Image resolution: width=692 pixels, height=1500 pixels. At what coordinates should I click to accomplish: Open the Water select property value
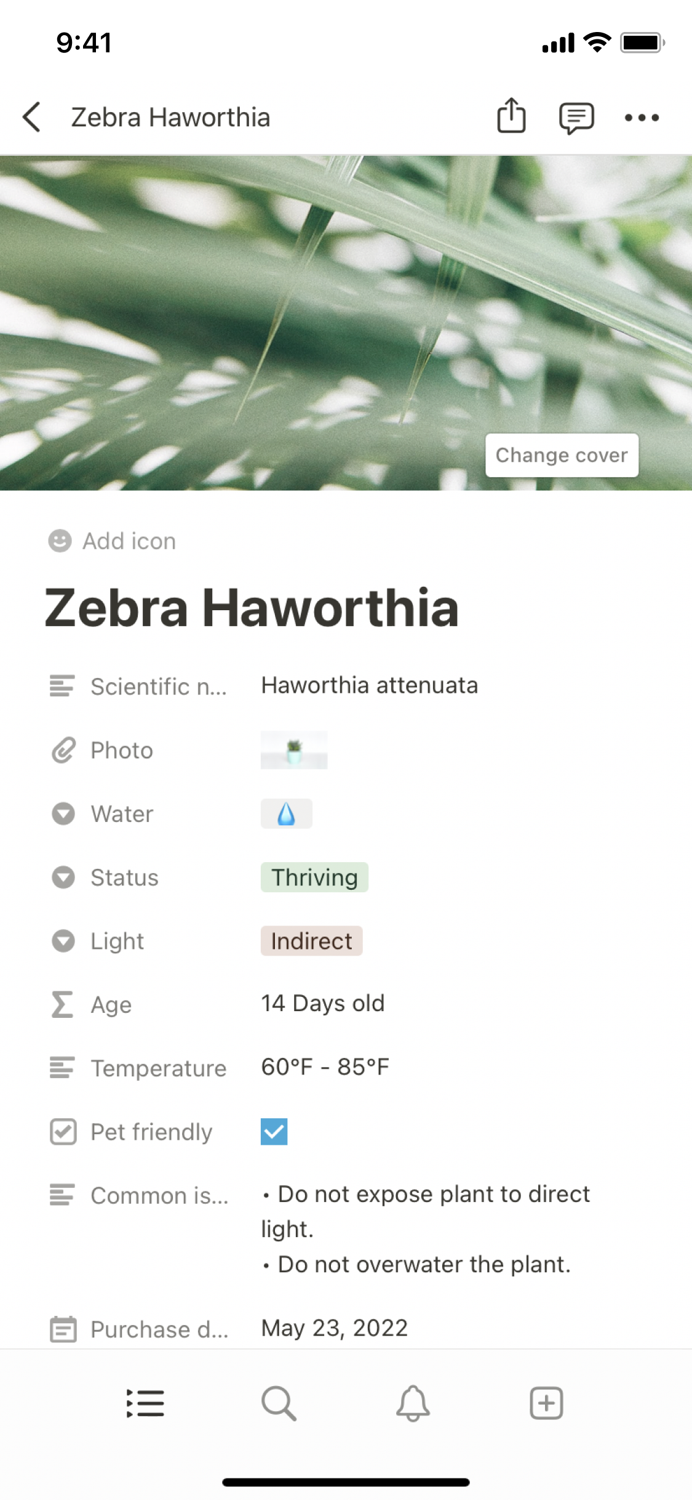pos(287,814)
